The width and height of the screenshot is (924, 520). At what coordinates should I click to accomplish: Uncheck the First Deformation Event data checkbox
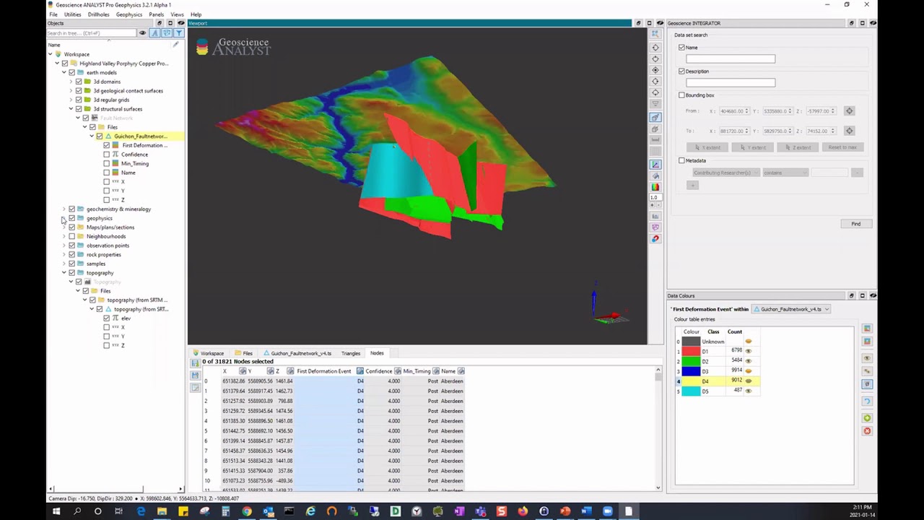click(x=107, y=145)
